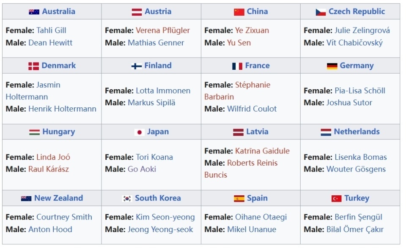Open the Tori Koana player link

154,157
